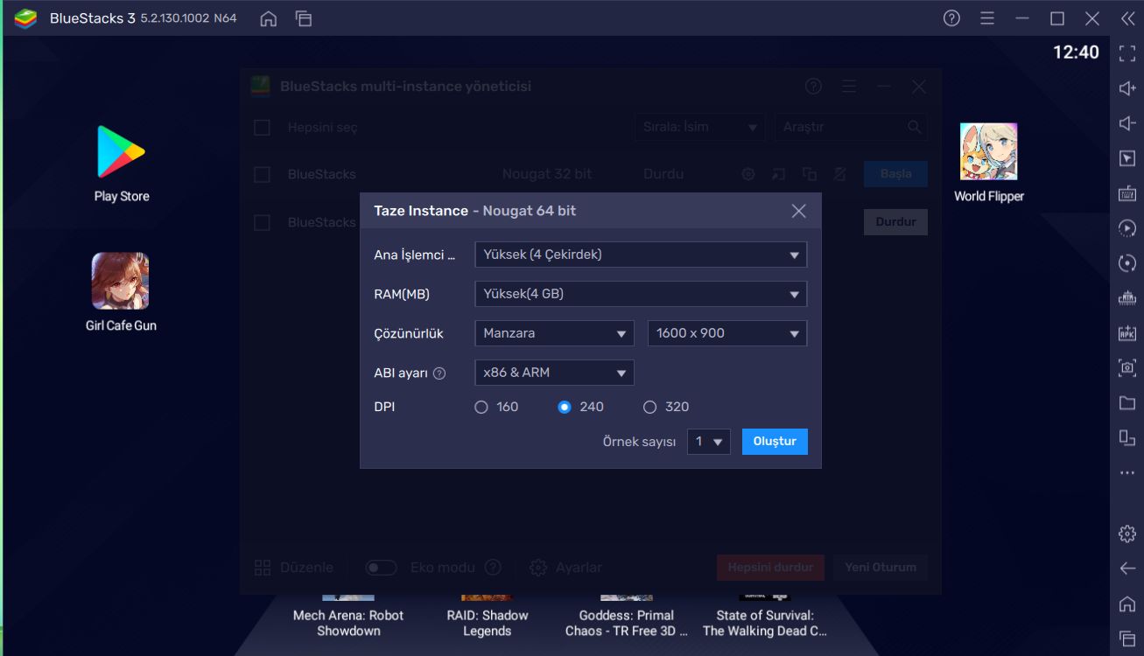Open Mech Arena: Robot Showdown game

[x=348, y=617]
